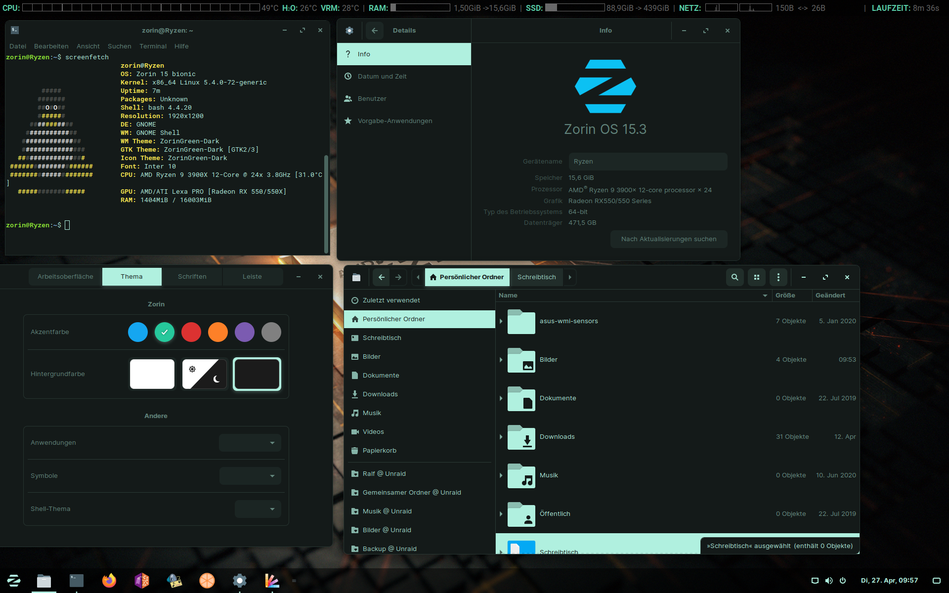Switch to the Schriften tab
This screenshot has width=949, height=593.
[x=192, y=277]
